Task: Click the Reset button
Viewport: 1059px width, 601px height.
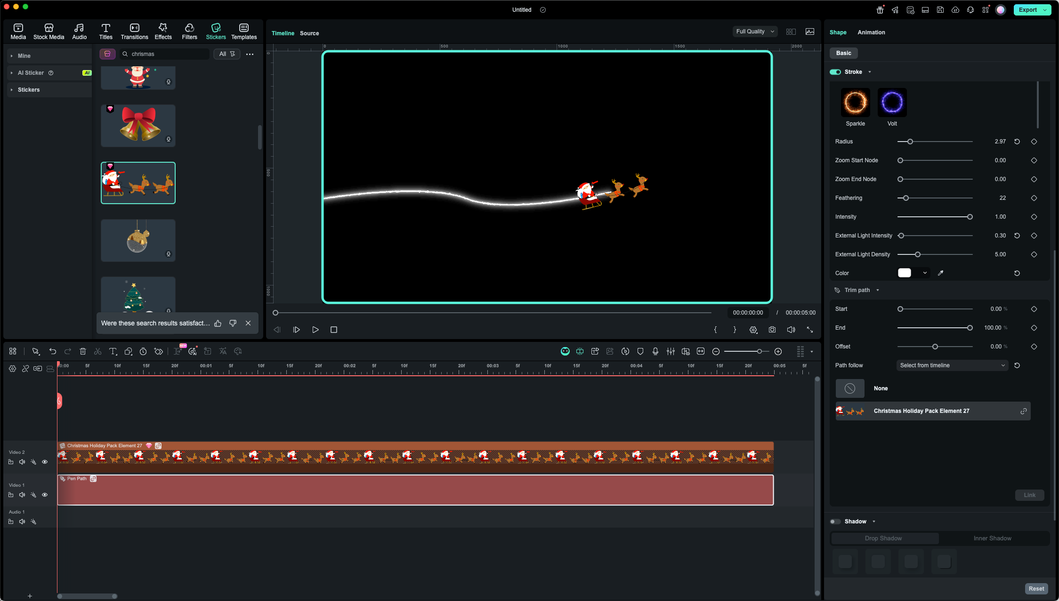Action: pos(1036,589)
